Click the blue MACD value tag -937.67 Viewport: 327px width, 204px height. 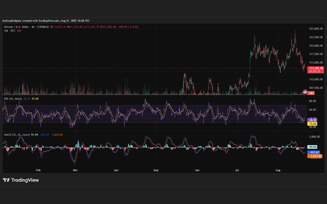click(x=314, y=152)
